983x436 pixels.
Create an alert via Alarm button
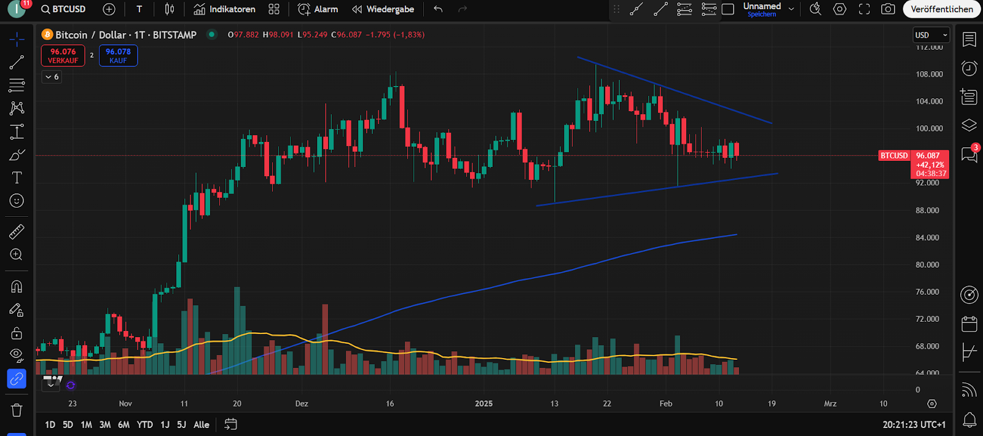pos(318,9)
